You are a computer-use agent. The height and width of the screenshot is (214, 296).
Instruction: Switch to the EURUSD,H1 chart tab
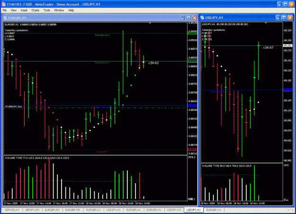(x=154, y=210)
